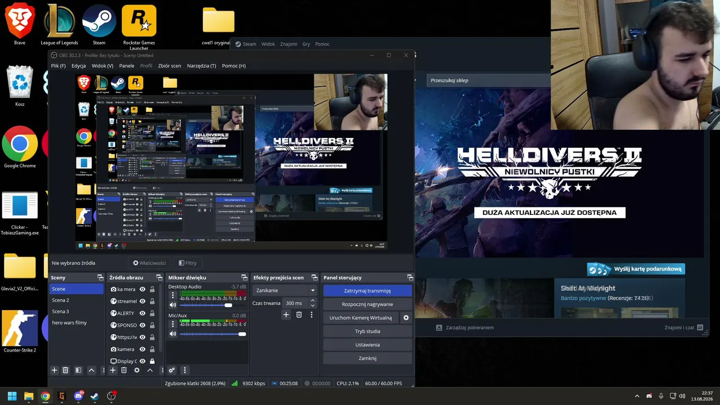The image size is (720, 405).
Task: Move scene up arrow in Sceny toolbar
Action: tap(91, 370)
